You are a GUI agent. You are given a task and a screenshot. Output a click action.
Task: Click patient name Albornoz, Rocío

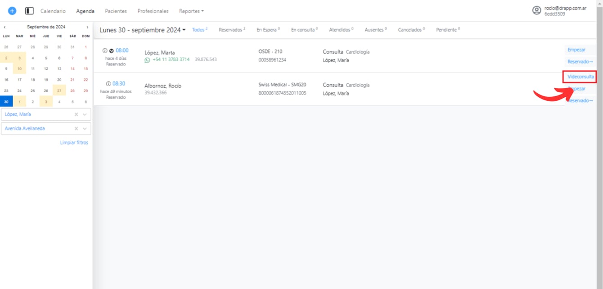pos(163,86)
